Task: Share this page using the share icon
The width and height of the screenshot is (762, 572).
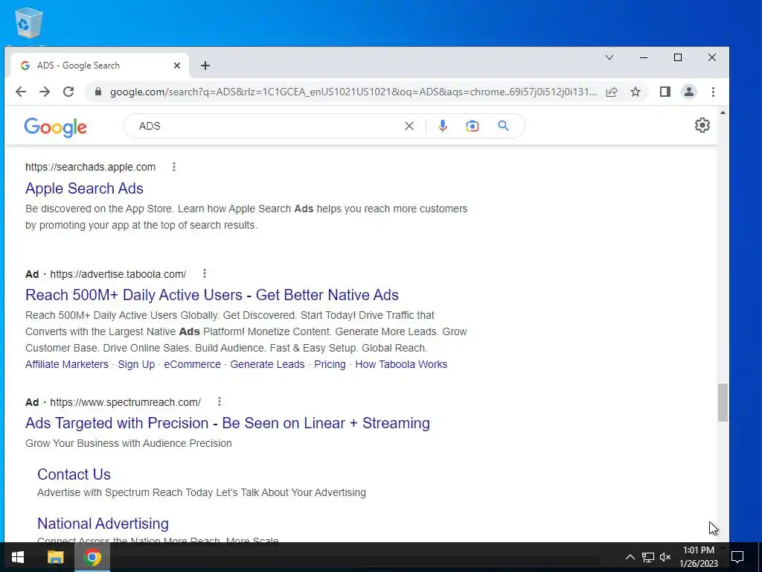Action: tap(612, 92)
